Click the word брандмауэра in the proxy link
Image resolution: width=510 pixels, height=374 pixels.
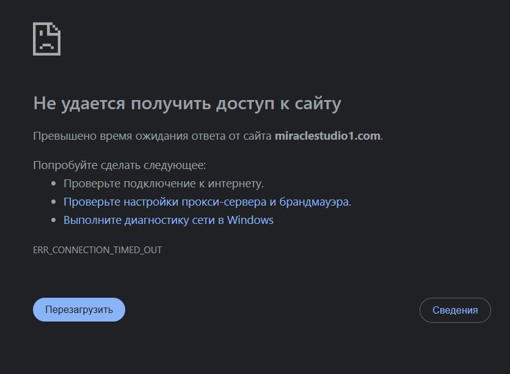tap(315, 201)
